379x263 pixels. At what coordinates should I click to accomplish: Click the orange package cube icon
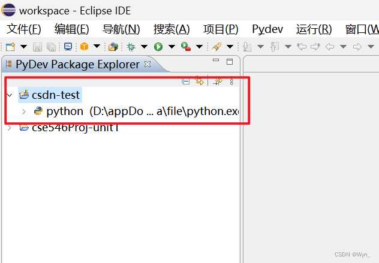click(x=84, y=46)
